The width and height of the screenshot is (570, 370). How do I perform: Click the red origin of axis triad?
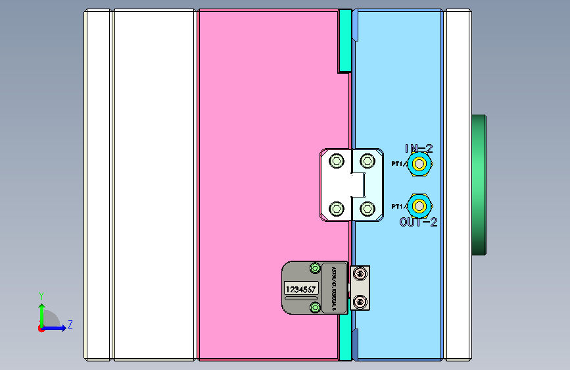[41, 329]
